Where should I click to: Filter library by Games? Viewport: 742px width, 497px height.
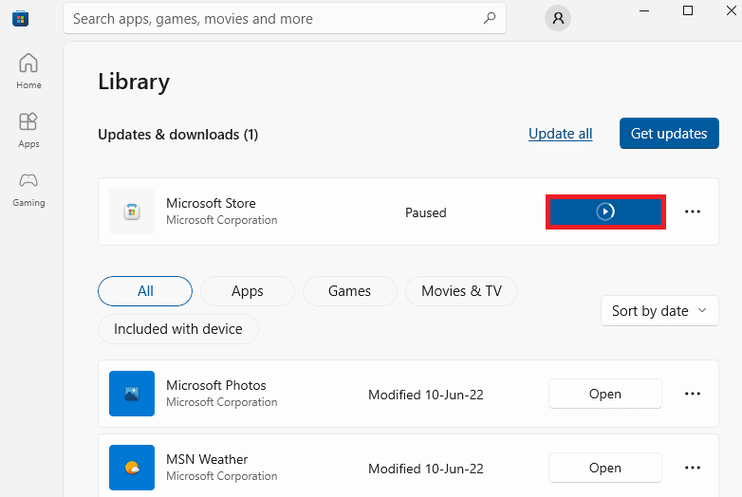(349, 291)
